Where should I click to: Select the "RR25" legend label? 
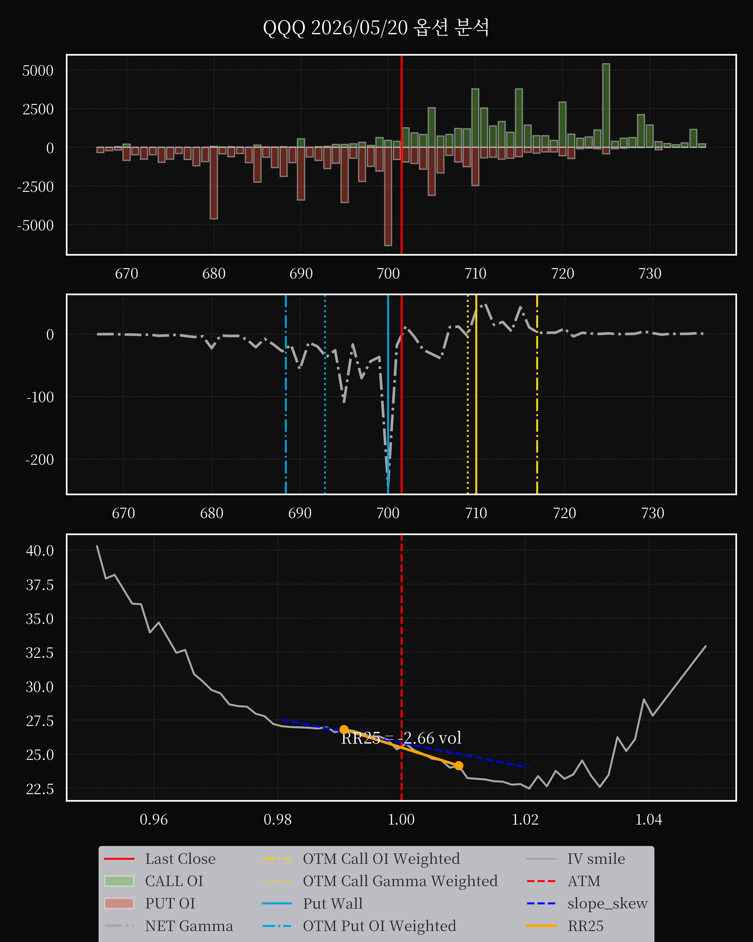586,926
